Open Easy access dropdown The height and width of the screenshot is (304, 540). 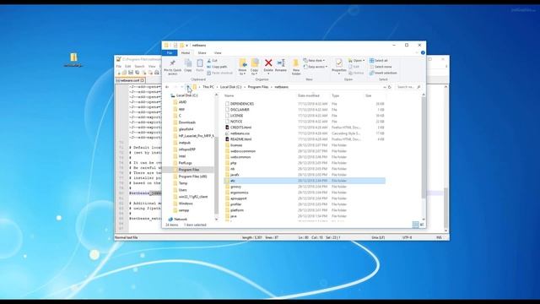[x=316, y=67]
